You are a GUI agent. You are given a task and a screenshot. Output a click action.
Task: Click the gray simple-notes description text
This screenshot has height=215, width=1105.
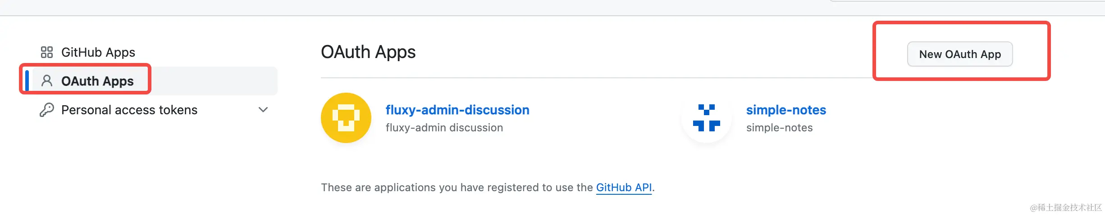point(779,128)
